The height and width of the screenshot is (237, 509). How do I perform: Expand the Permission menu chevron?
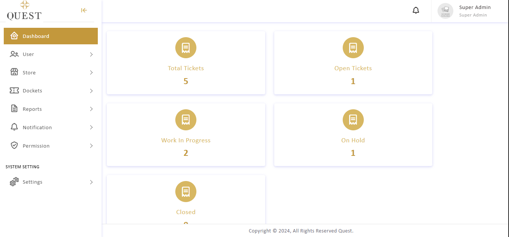(91, 146)
